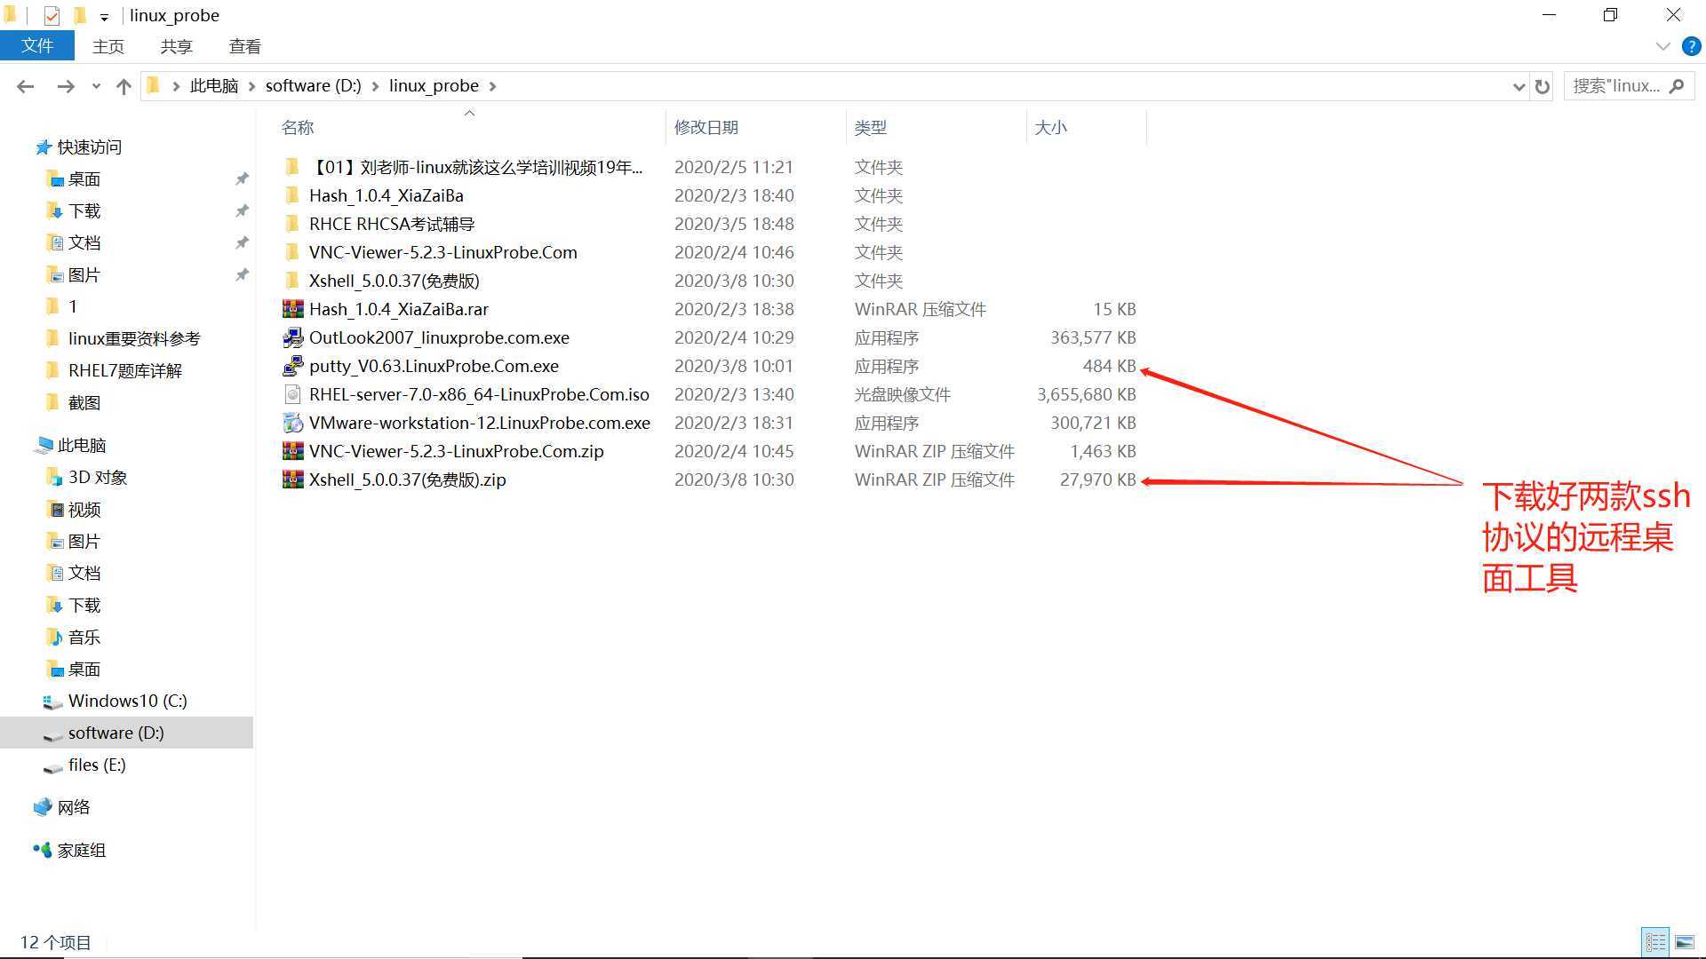The image size is (1706, 959).
Task: Click the Forward navigation arrow
Action: pyautogui.click(x=65, y=86)
